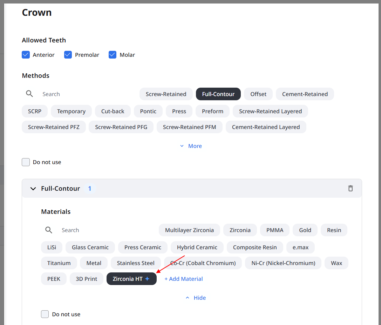The image size is (381, 325).
Task: Hide the extra materials list
Action: [196, 298]
